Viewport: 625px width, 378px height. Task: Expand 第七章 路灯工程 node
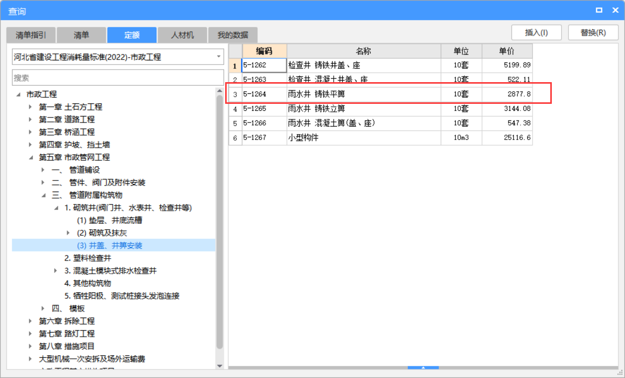tap(30, 334)
